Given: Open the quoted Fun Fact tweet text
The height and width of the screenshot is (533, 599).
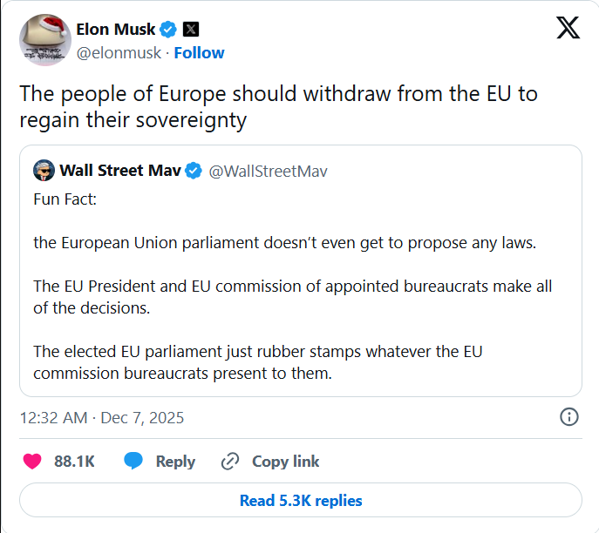Looking at the screenshot, I should [288, 287].
